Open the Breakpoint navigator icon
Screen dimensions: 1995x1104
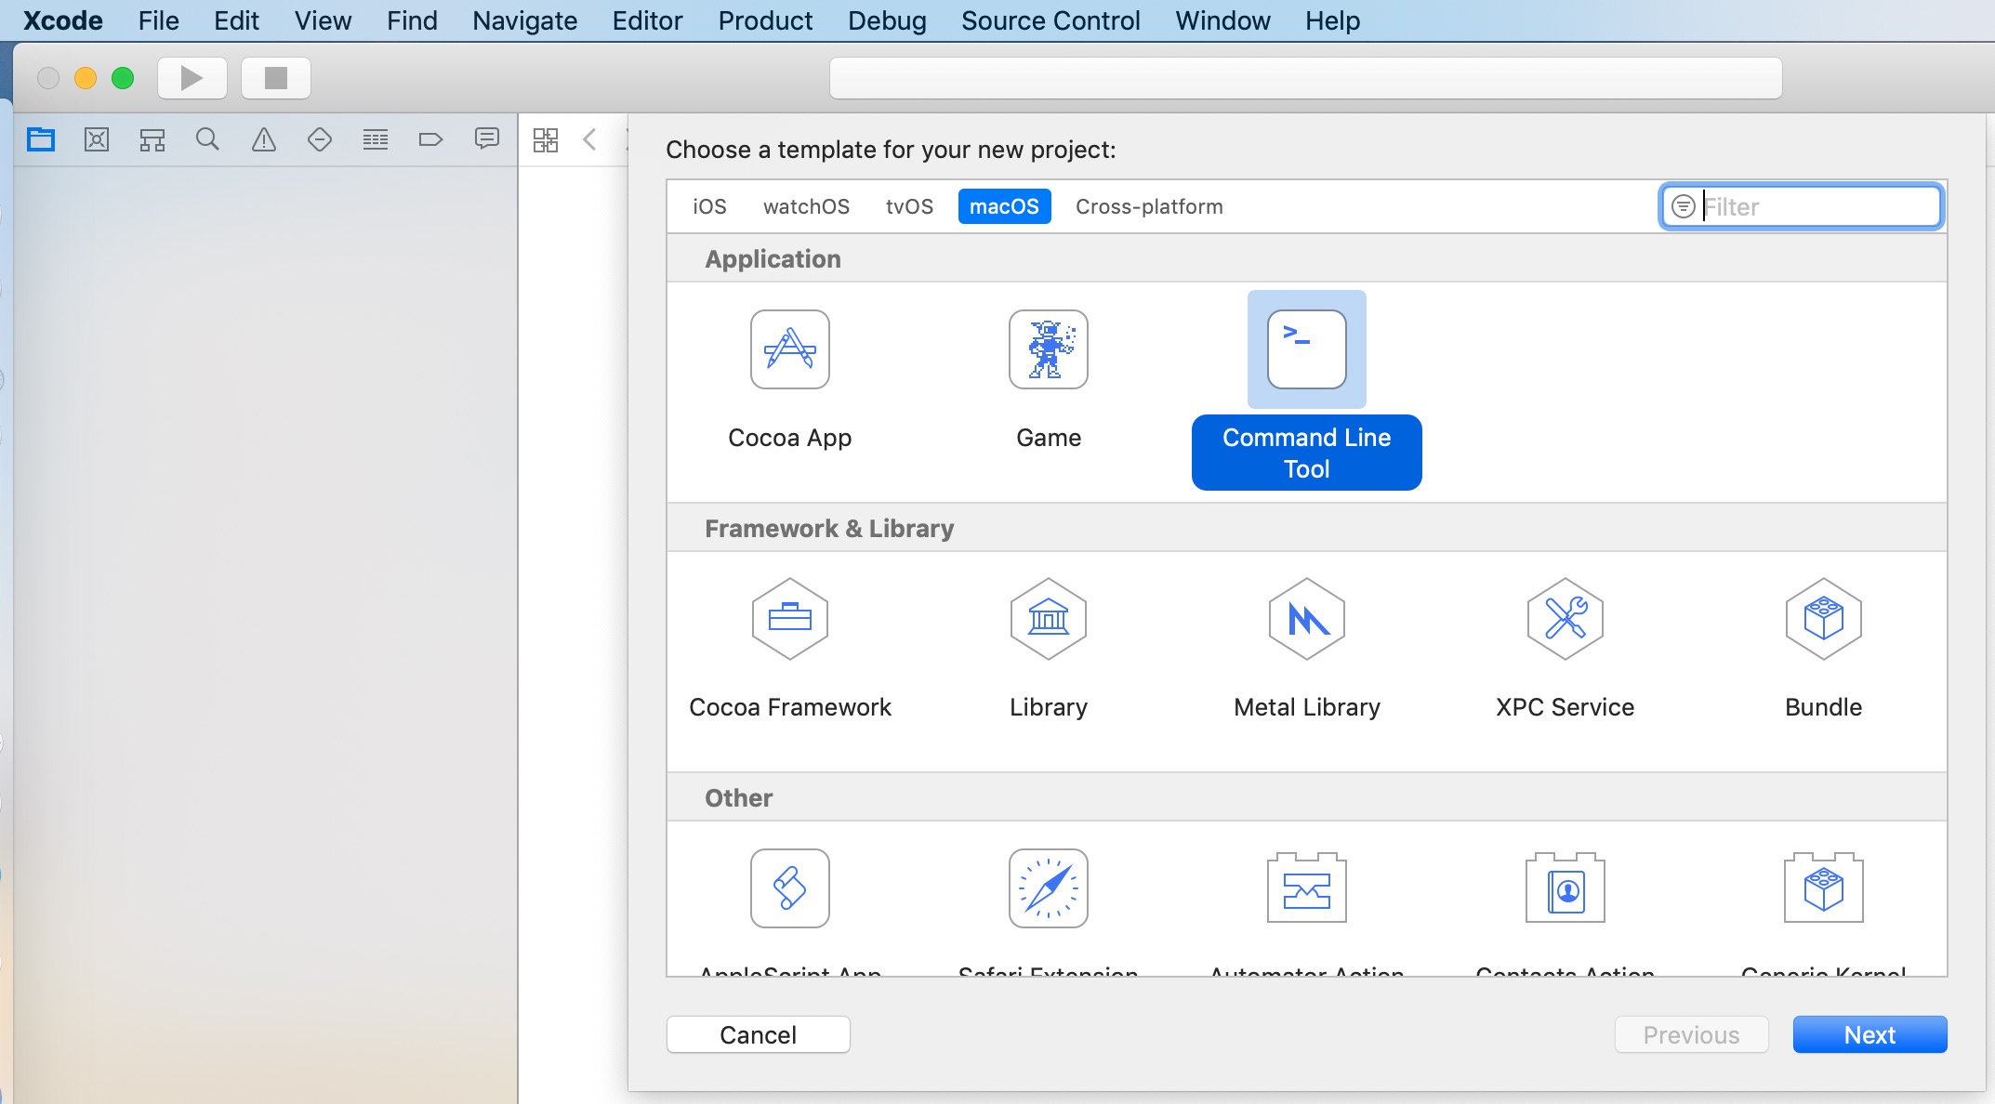coord(431,140)
